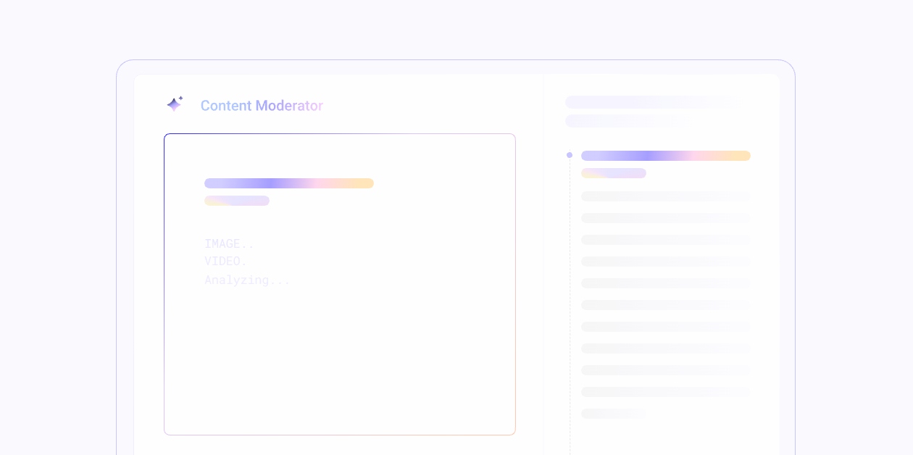Click the second shorter placeholder bar at the right panel top
This screenshot has height=455, width=913.
click(625, 120)
